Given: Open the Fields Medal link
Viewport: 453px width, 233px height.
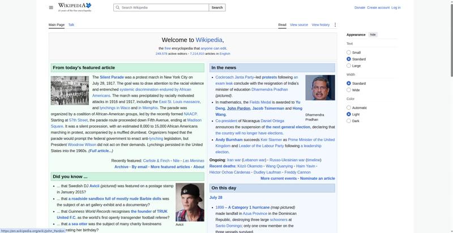Looking at the screenshot, I should [260, 102].
